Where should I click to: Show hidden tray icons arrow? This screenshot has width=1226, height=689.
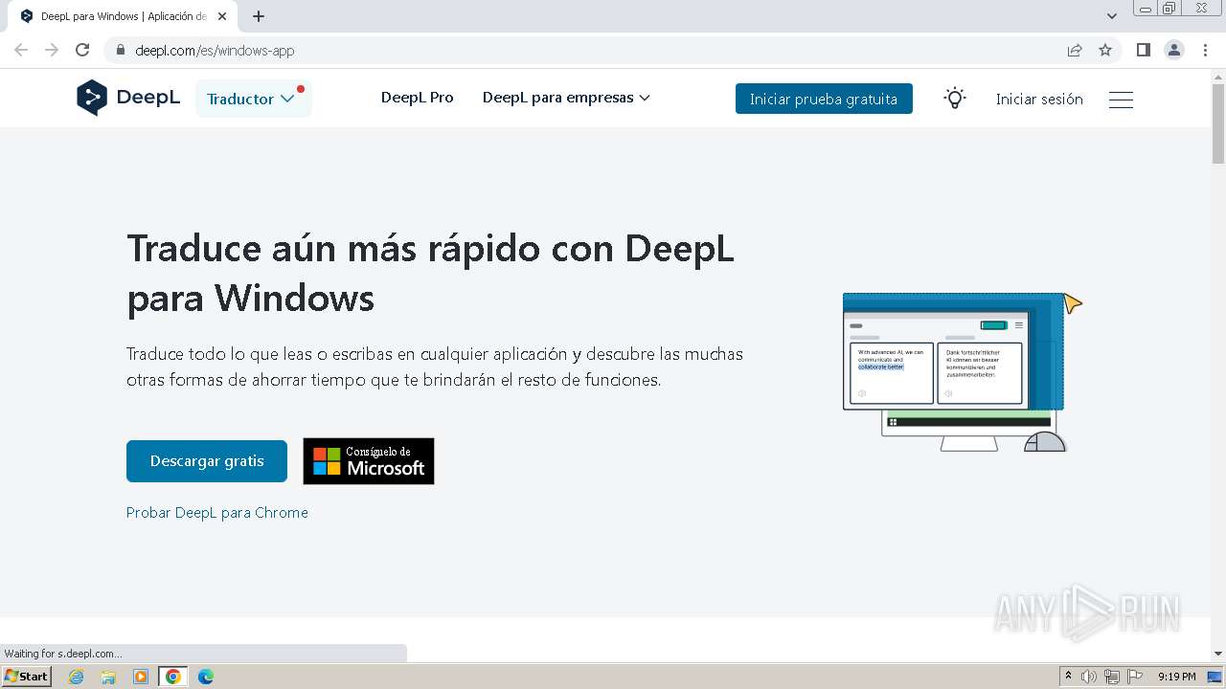coord(1069,677)
